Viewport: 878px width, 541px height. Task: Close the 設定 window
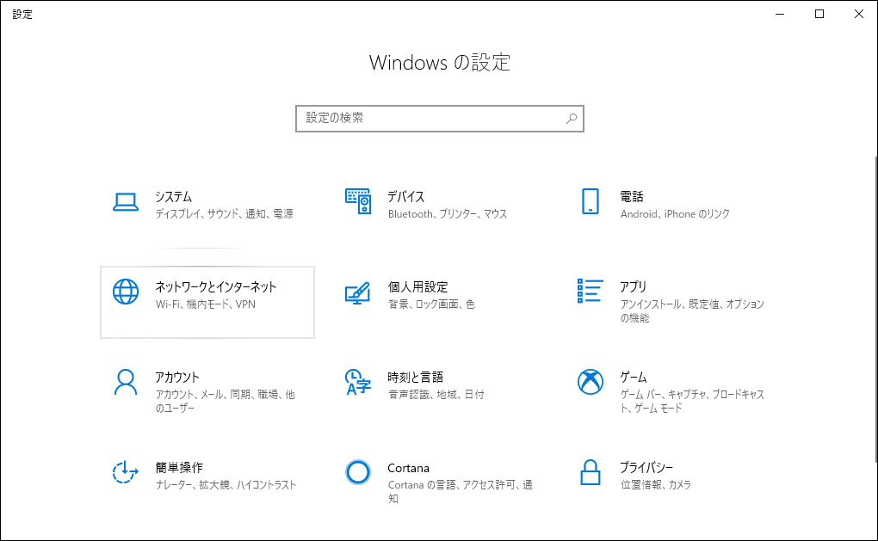tap(858, 14)
